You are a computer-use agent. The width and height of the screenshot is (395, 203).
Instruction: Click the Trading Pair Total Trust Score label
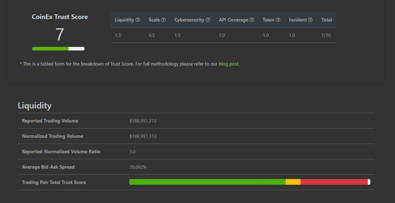[x=54, y=182]
